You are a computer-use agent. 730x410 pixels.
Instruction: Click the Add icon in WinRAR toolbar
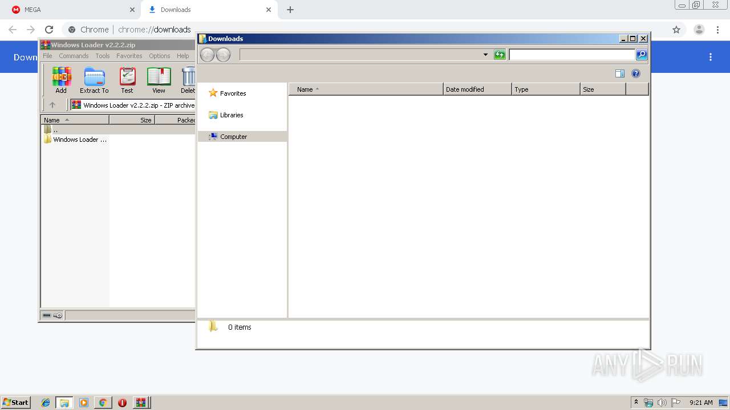(x=61, y=80)
